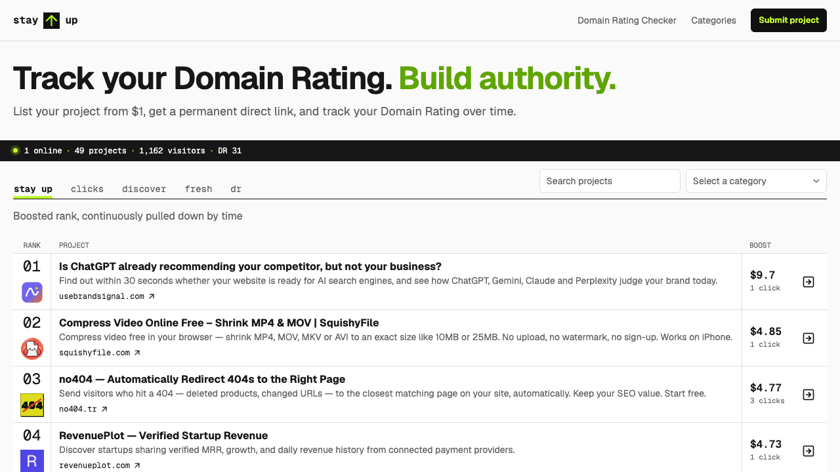The height and width of the screenshot is (472, 840).
Task: Click the $4.77 boost value
Action: [766, 387]
